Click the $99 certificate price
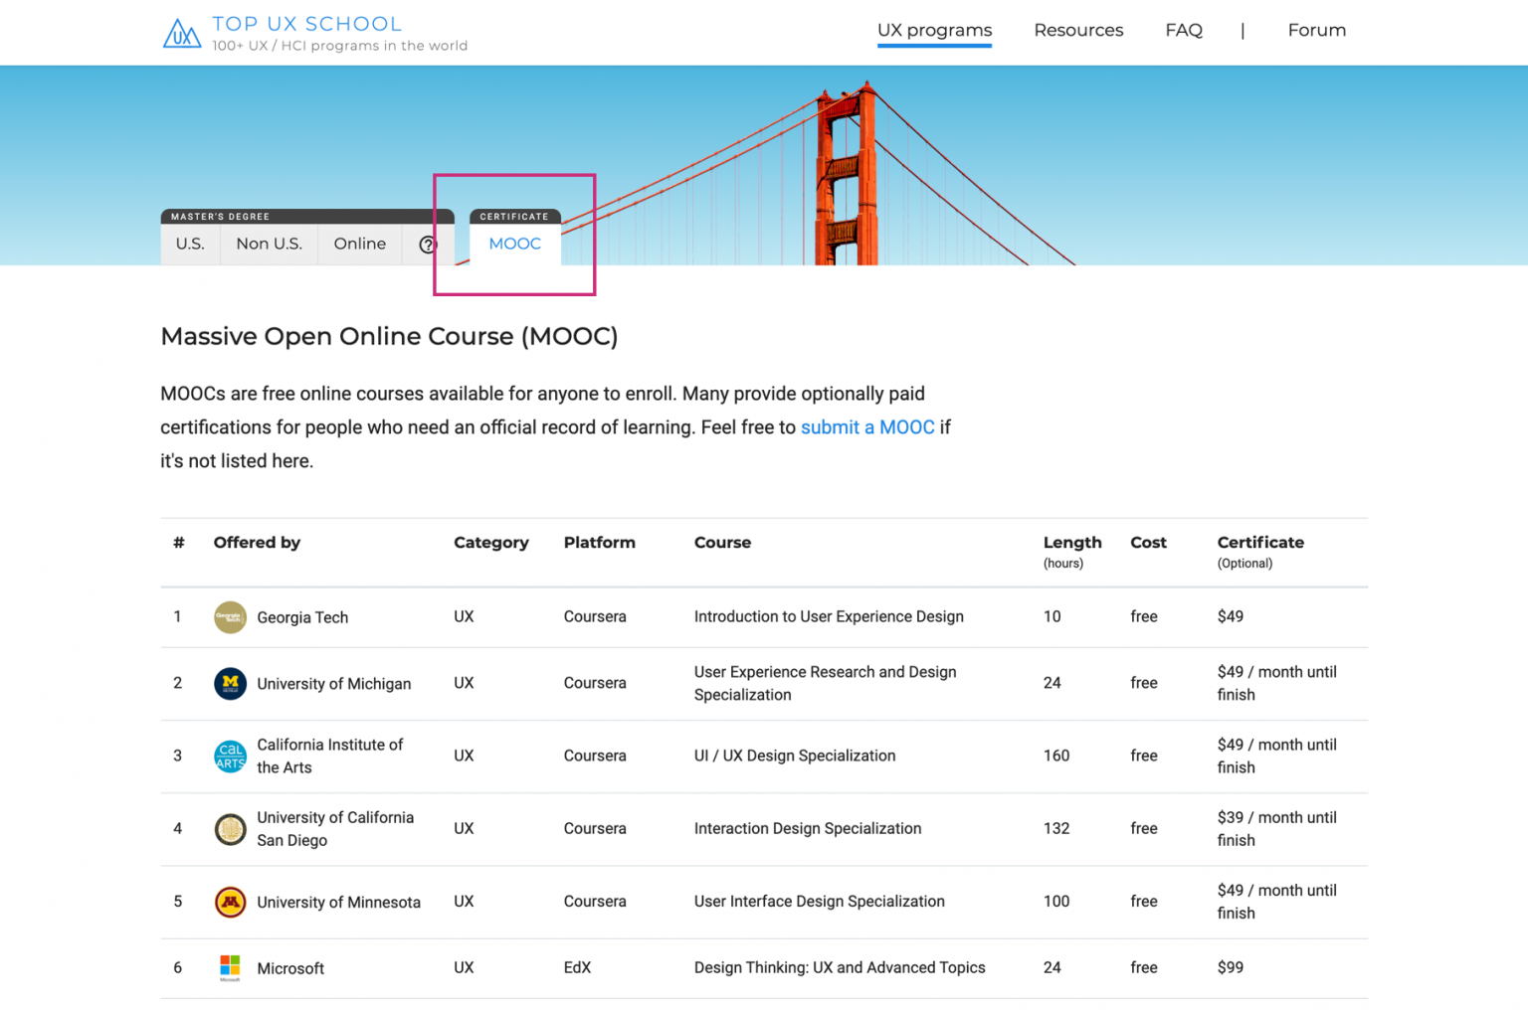Viewport: 1528px width, 1010px height. tap(1231, 967)
